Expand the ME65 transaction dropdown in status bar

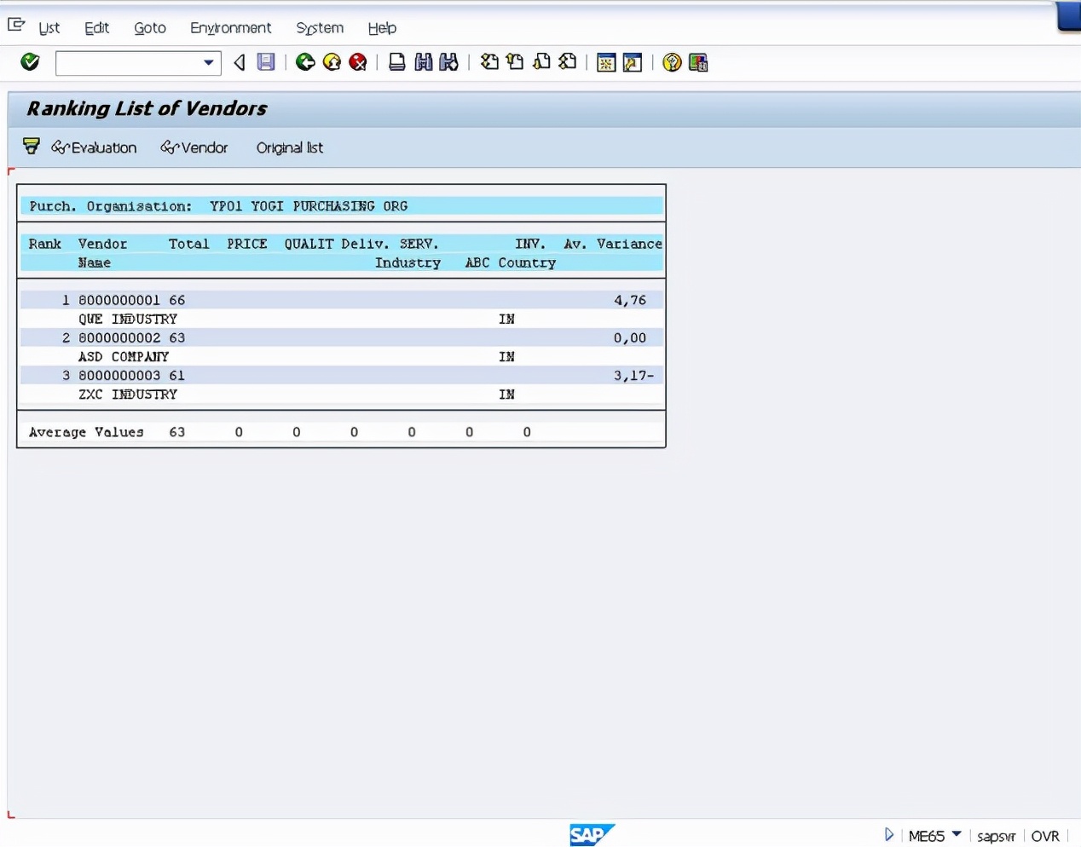(x=957, y=836)
